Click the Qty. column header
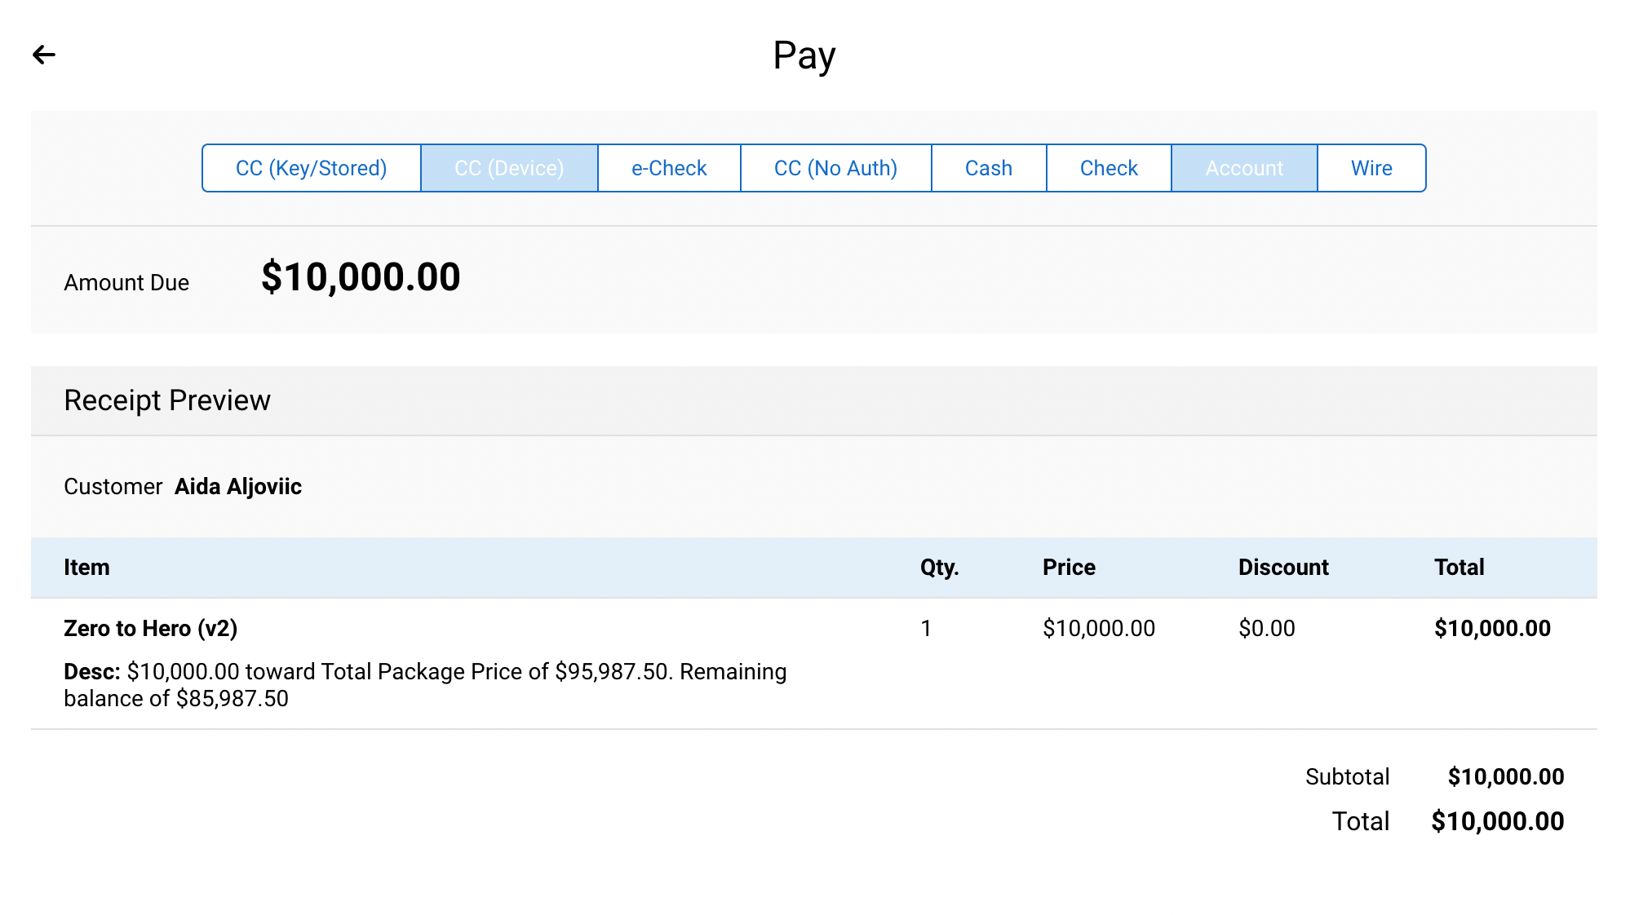1630x915 pixels. (940, 568)
